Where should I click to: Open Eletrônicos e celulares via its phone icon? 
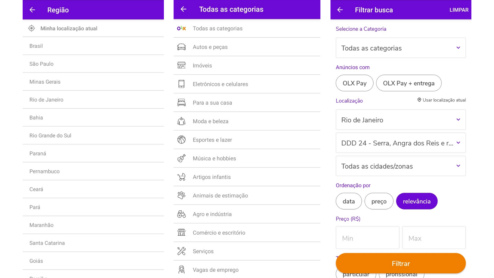click(181, 84)
